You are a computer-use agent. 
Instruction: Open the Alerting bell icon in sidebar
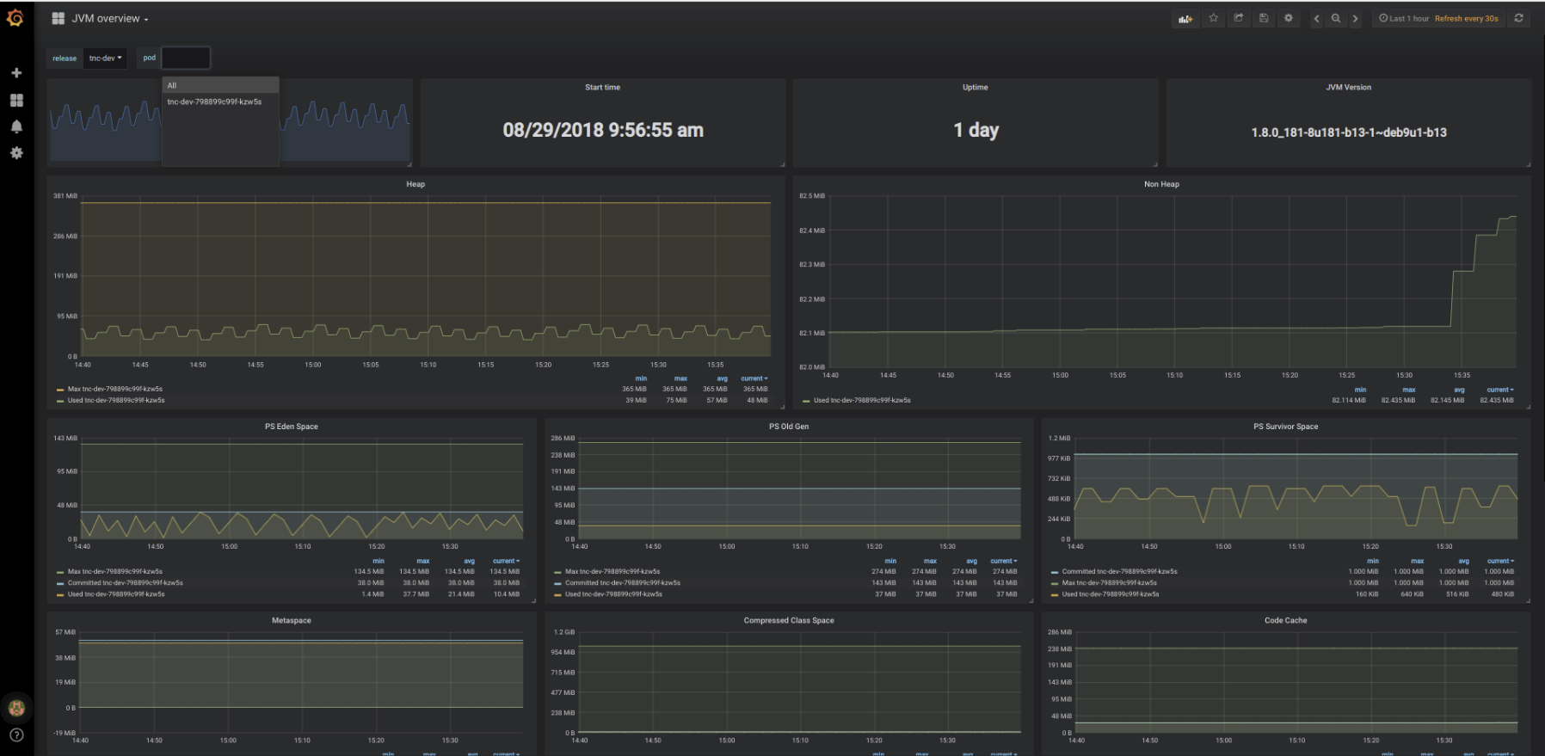tap(16, 126)
